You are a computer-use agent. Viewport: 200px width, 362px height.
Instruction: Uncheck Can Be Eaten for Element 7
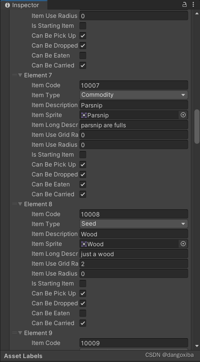coord(83,184)
